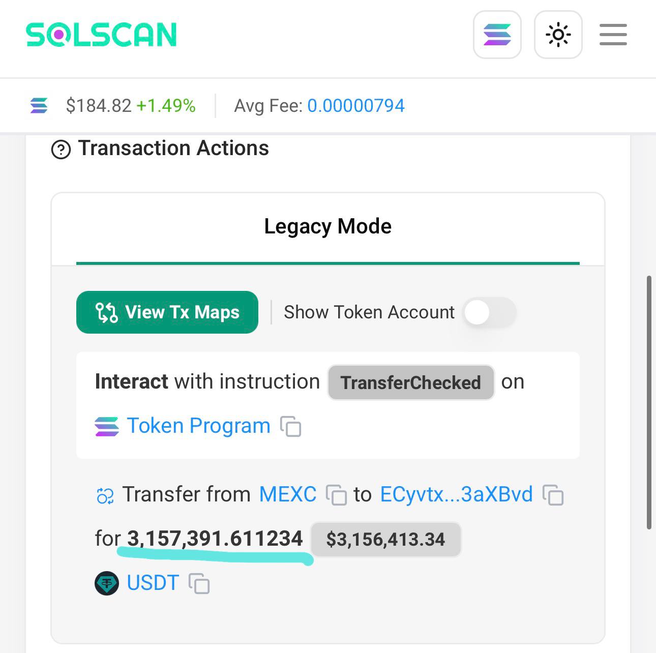
Task: Click the Solscan logo
Action: 101,35
